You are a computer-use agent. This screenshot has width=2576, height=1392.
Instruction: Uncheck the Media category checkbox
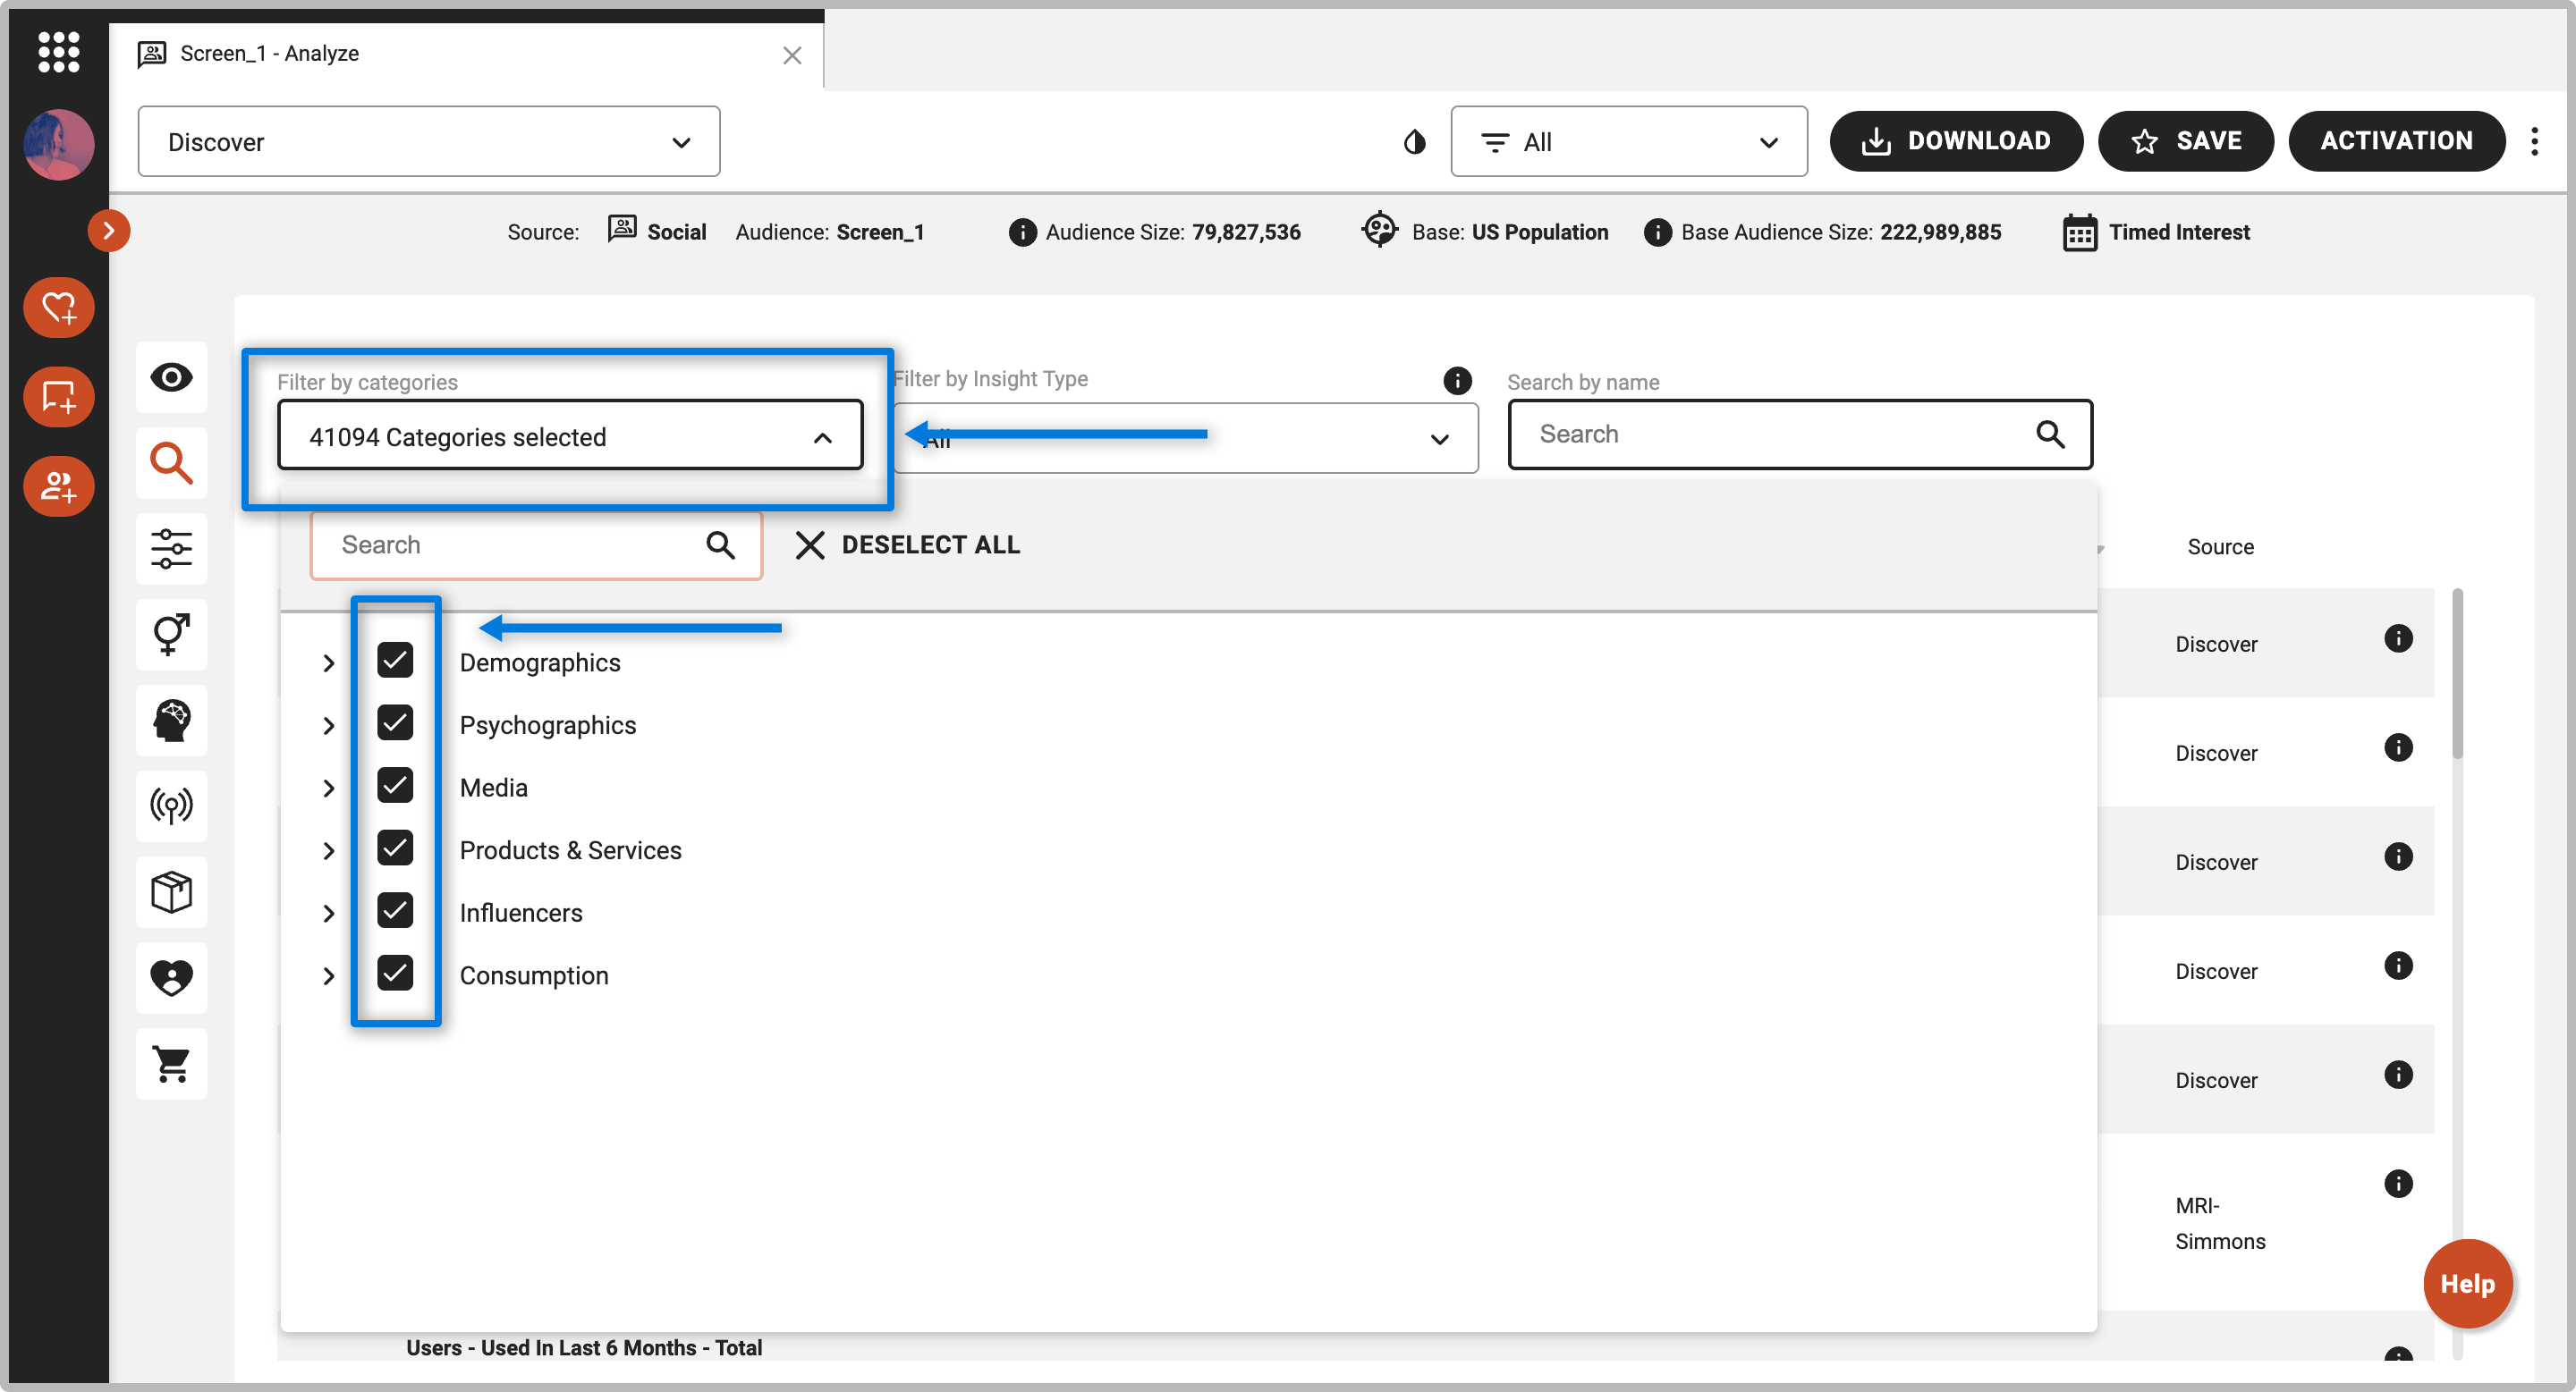click(395, 786)
